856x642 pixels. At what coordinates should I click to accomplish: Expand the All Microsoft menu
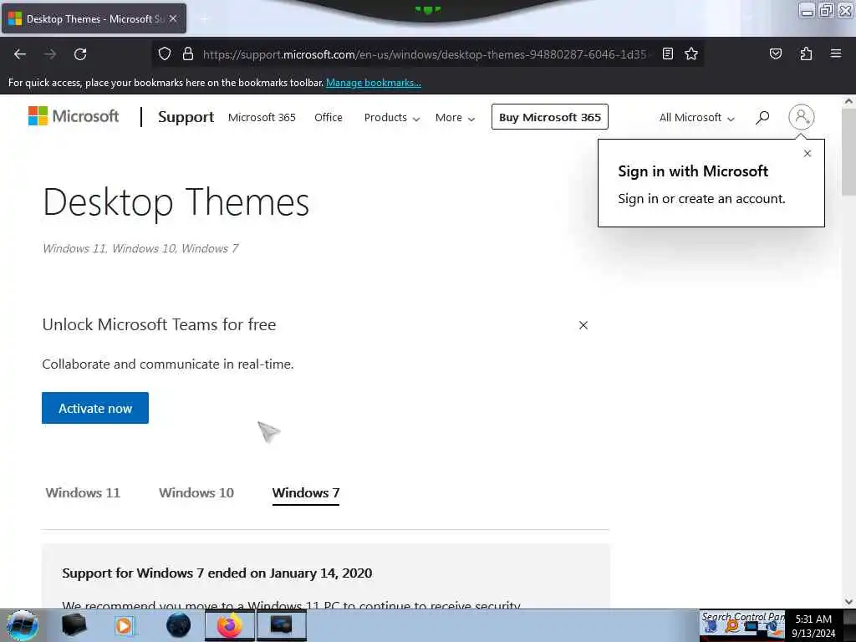point(696,117)
